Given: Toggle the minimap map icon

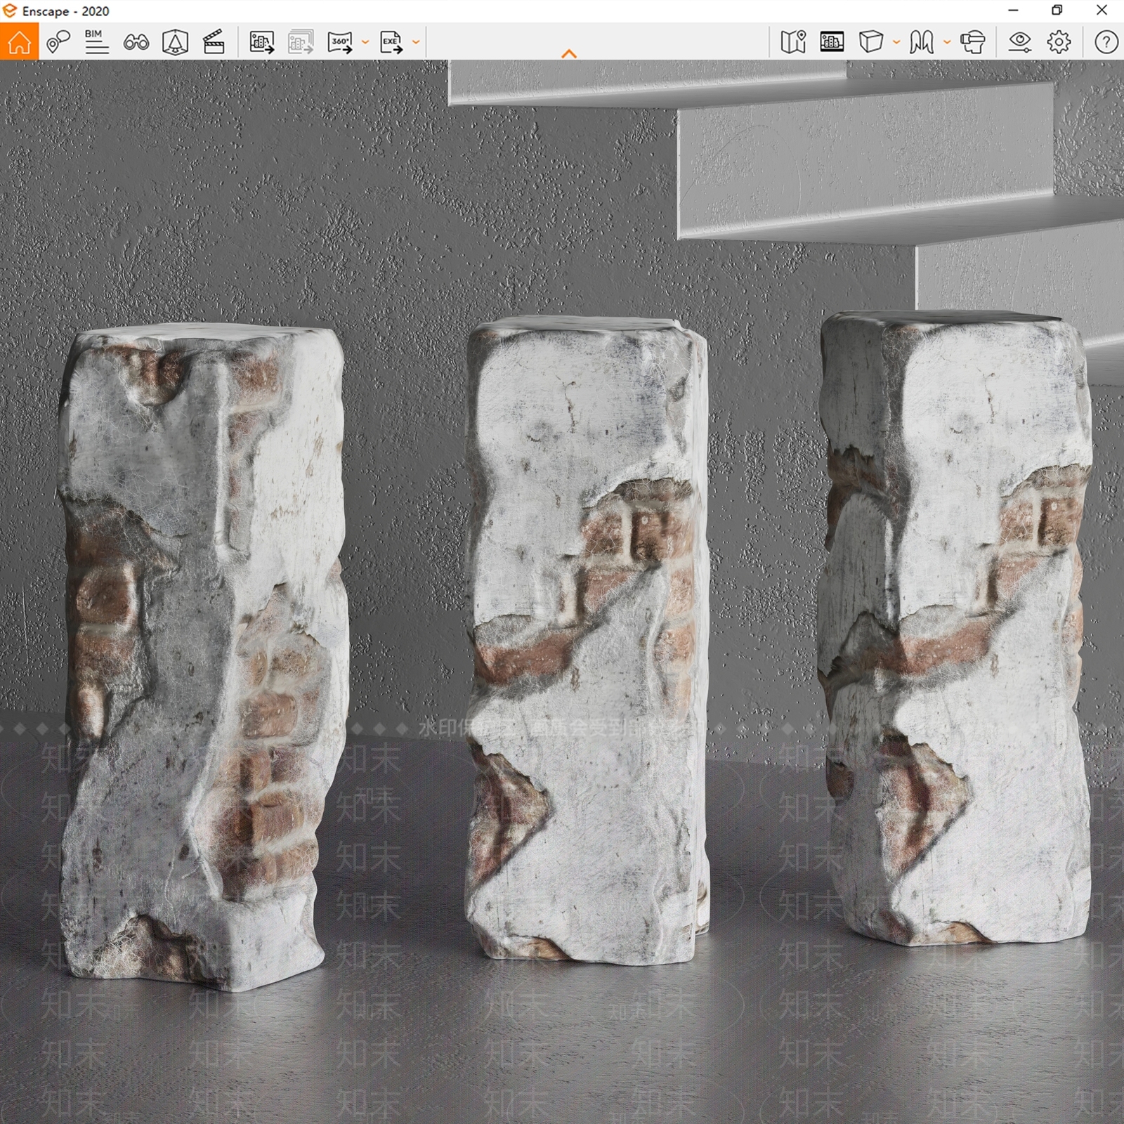Looking at the screenshot, I should click(793, 42).
